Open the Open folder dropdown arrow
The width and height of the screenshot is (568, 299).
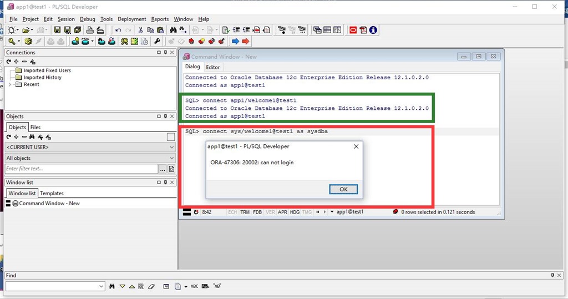(32, 30)
